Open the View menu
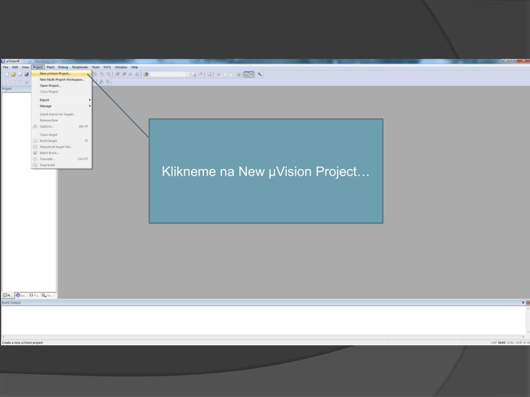This screenshot has width=530, height=397. 25,67
